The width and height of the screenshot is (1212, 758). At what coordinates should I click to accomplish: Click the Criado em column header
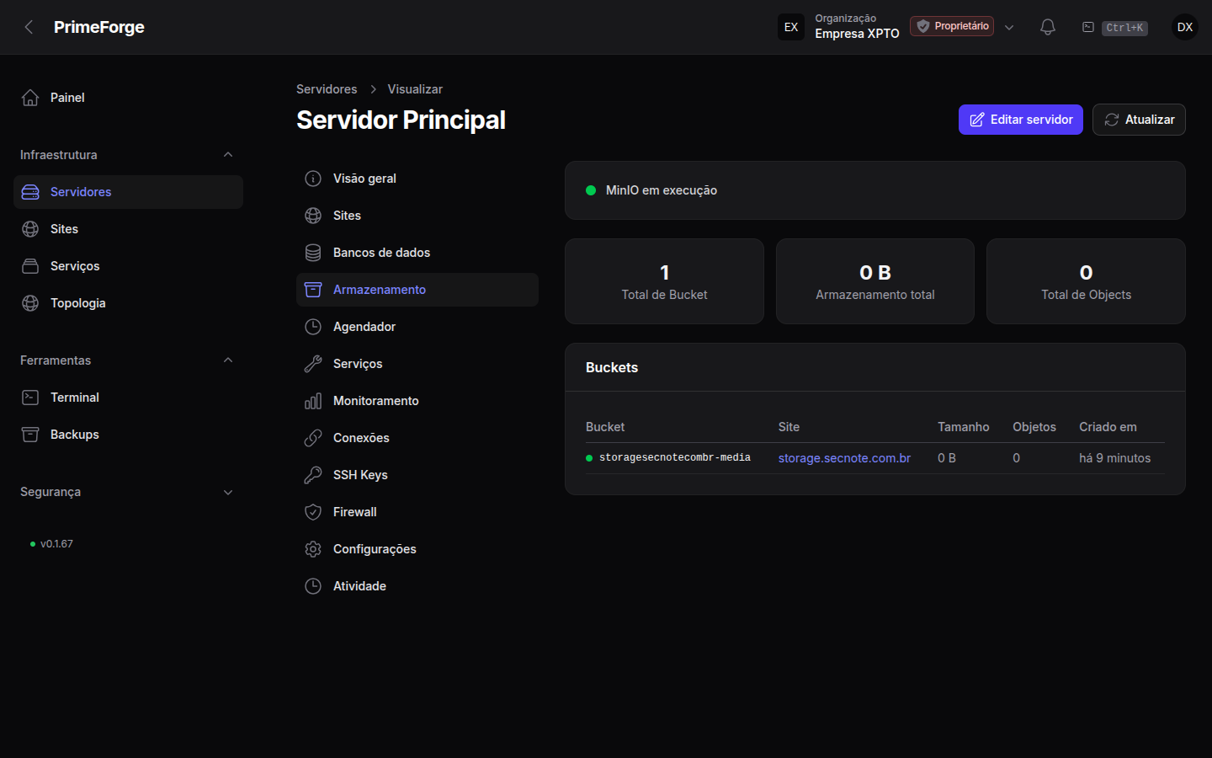click(1108, 427)
